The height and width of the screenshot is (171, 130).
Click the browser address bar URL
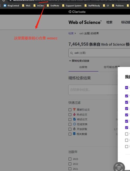click(x=71, y=1)
